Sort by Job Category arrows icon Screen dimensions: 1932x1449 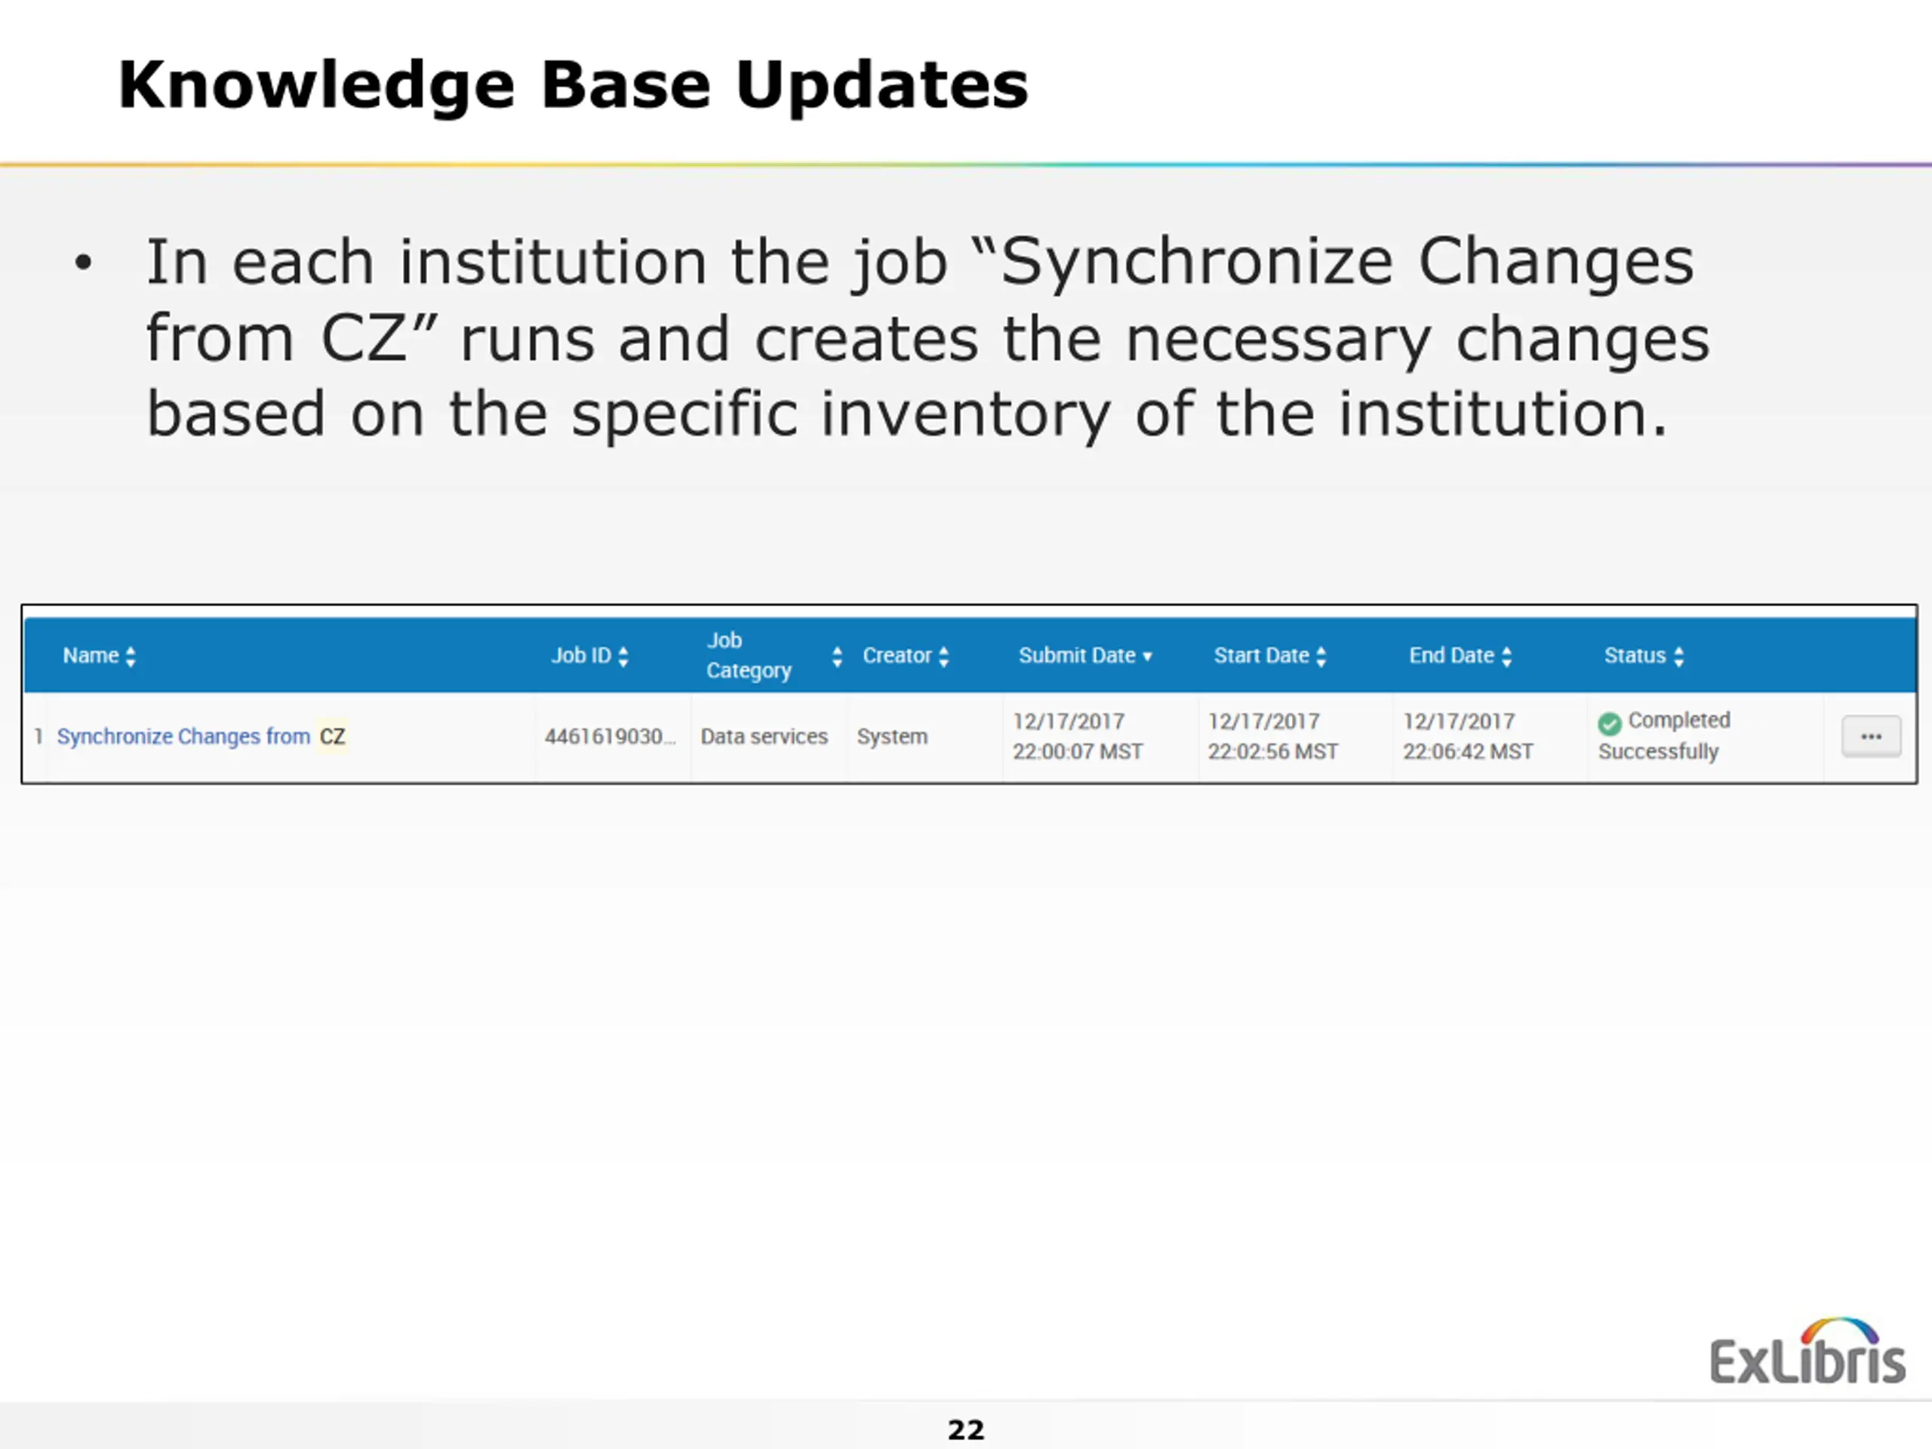point(838,657)
